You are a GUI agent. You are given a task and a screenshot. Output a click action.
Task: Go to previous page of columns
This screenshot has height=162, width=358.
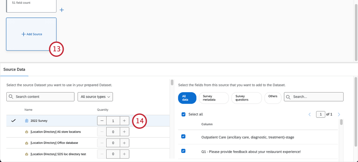pos(310,114)
